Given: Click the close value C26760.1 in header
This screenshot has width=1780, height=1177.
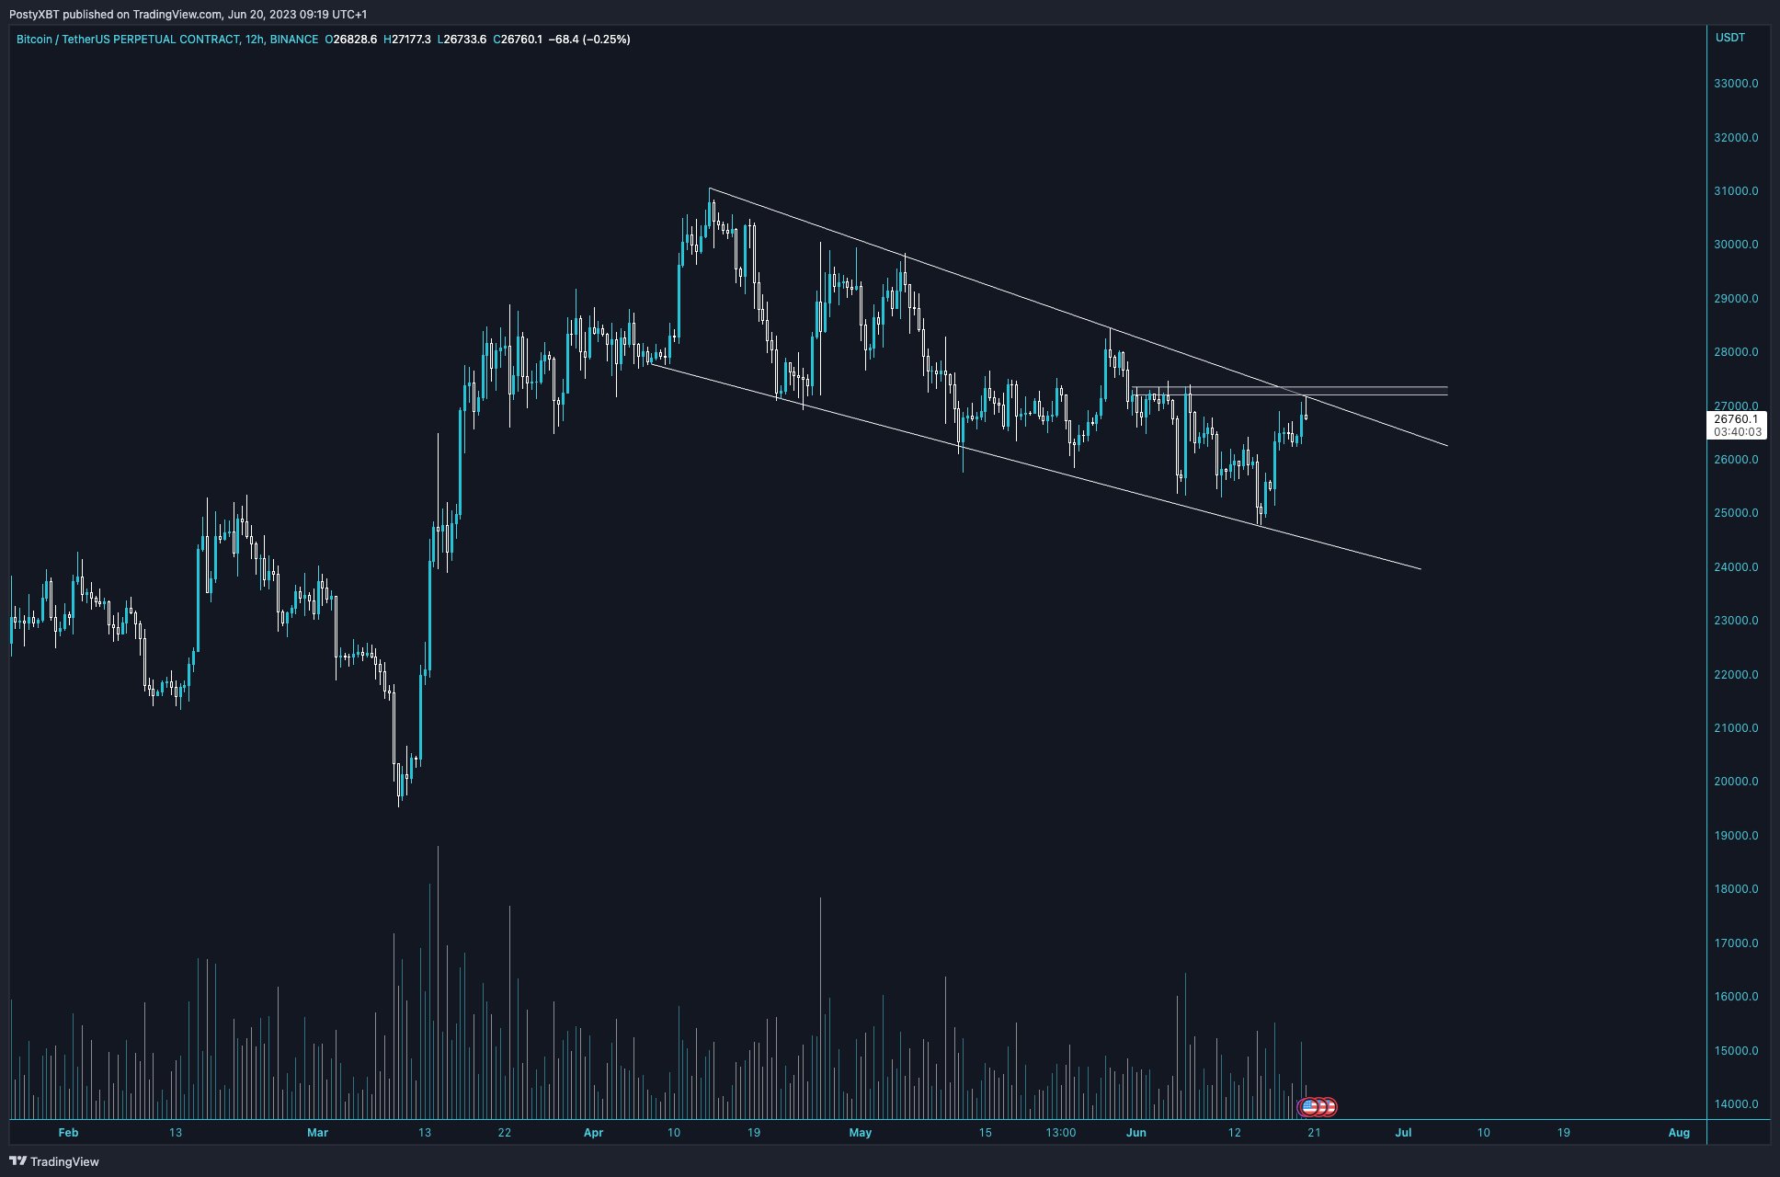Looking at the screenshot, I should [518, 40].
